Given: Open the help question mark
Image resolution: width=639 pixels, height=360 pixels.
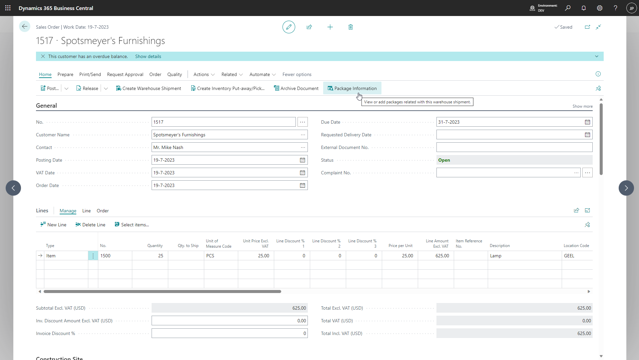Looking at the screenshot, I should point(615,8).
